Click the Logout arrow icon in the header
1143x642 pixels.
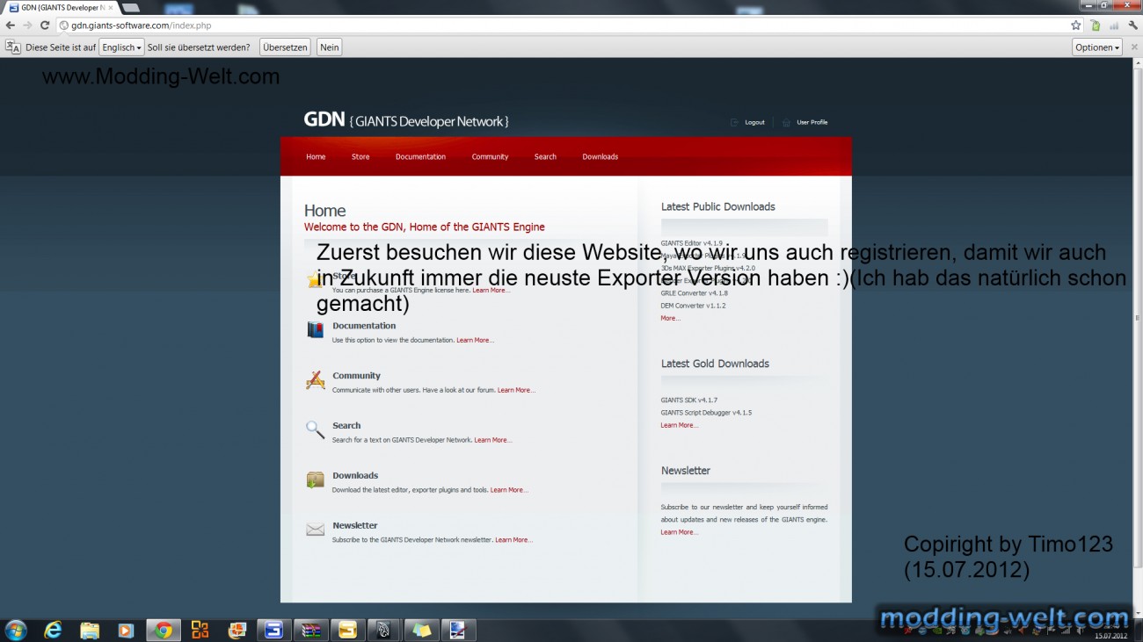click(x=734, y=122)
